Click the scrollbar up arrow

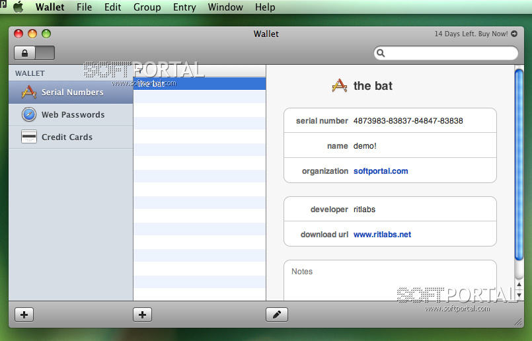click(519, 284)
